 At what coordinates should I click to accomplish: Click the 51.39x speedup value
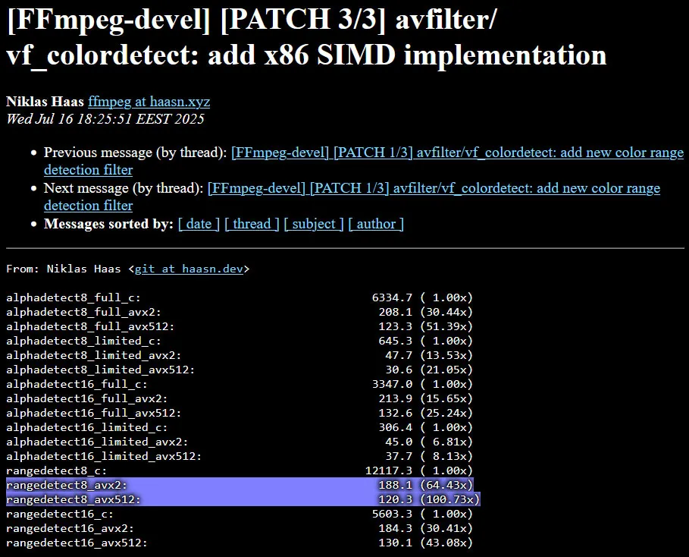pyautogui.click(x=446, y=326)
